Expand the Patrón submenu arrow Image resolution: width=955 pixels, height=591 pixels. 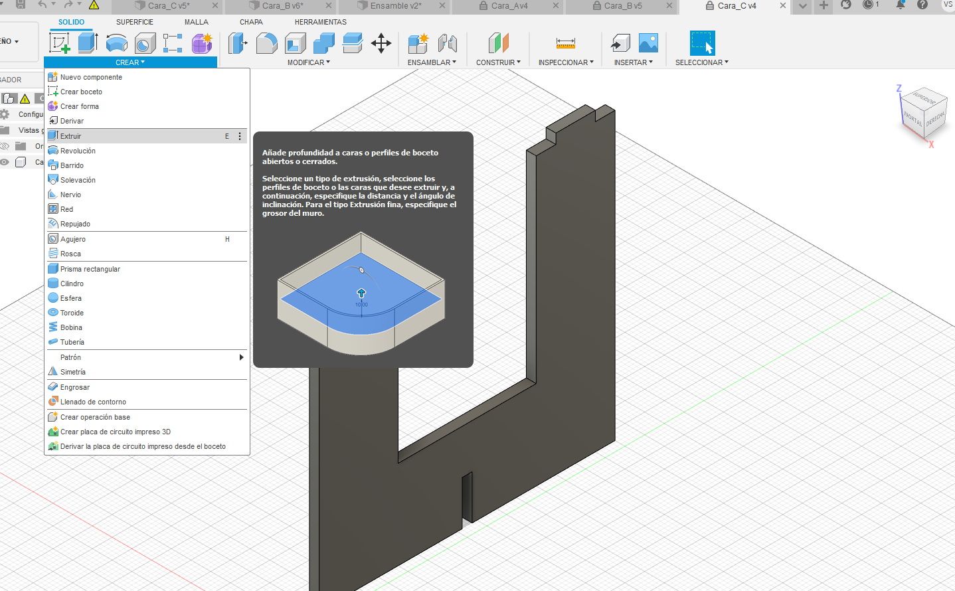242,357
